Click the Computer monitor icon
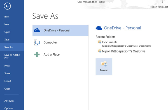The width and height of the screenshot is (168, 110). pos(37,42)
